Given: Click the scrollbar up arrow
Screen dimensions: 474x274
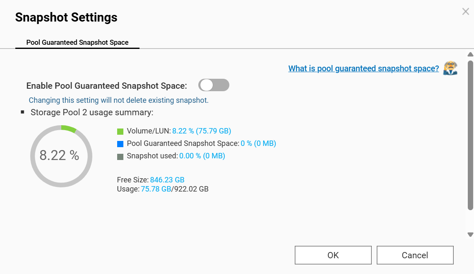Looking at the screenshot, I should pos(470,55).
